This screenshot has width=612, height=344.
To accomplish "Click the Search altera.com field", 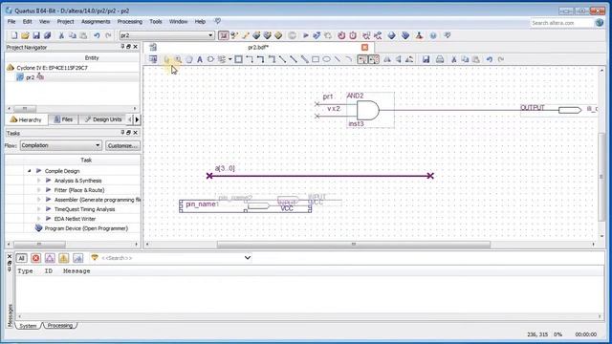I will coord(561,23).
